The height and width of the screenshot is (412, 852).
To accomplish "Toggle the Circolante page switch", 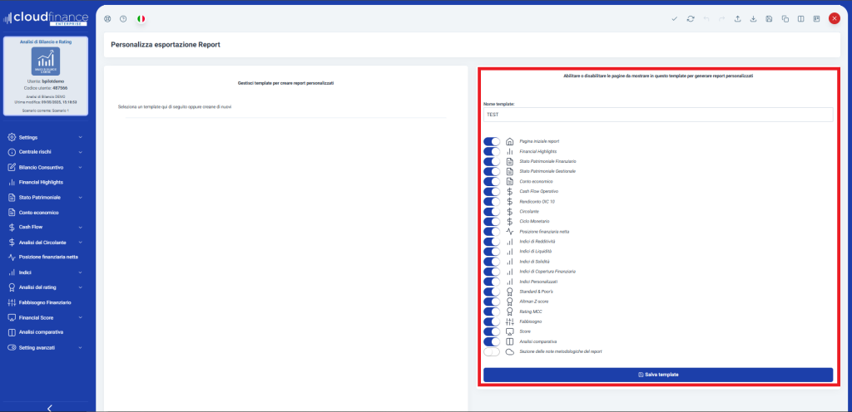I will click(x=492, y=212).
